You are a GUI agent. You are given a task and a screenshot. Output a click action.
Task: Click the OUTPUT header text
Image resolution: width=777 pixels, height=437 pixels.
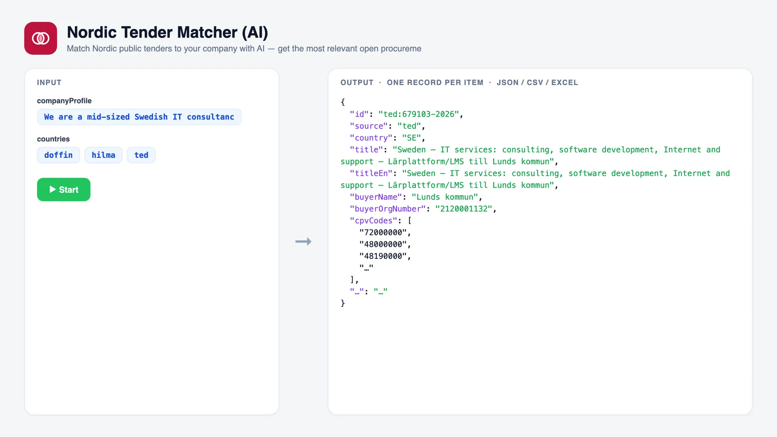click(x=357, y=82)
